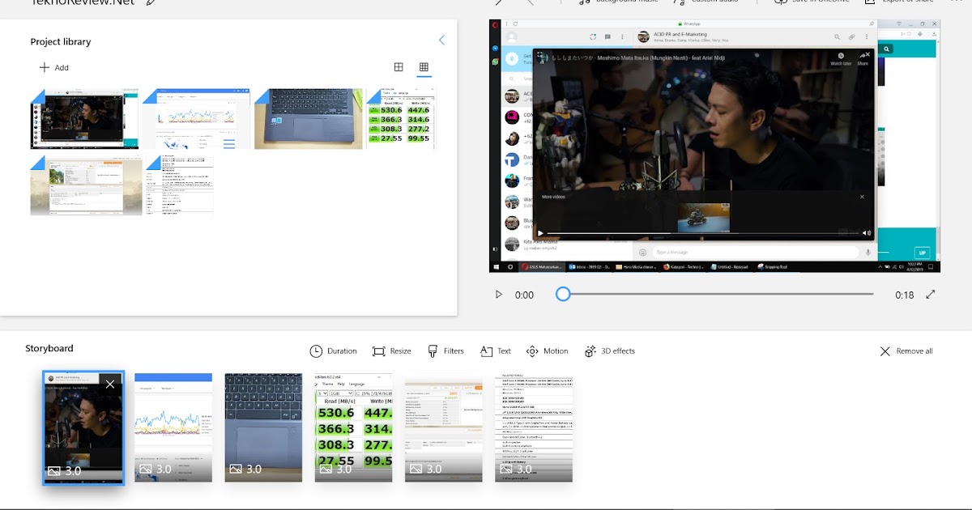The image size is (972, 510).
Task: Select the beige-background app screenshot in library
Action: pyautogui.click(x=86, y=186)
